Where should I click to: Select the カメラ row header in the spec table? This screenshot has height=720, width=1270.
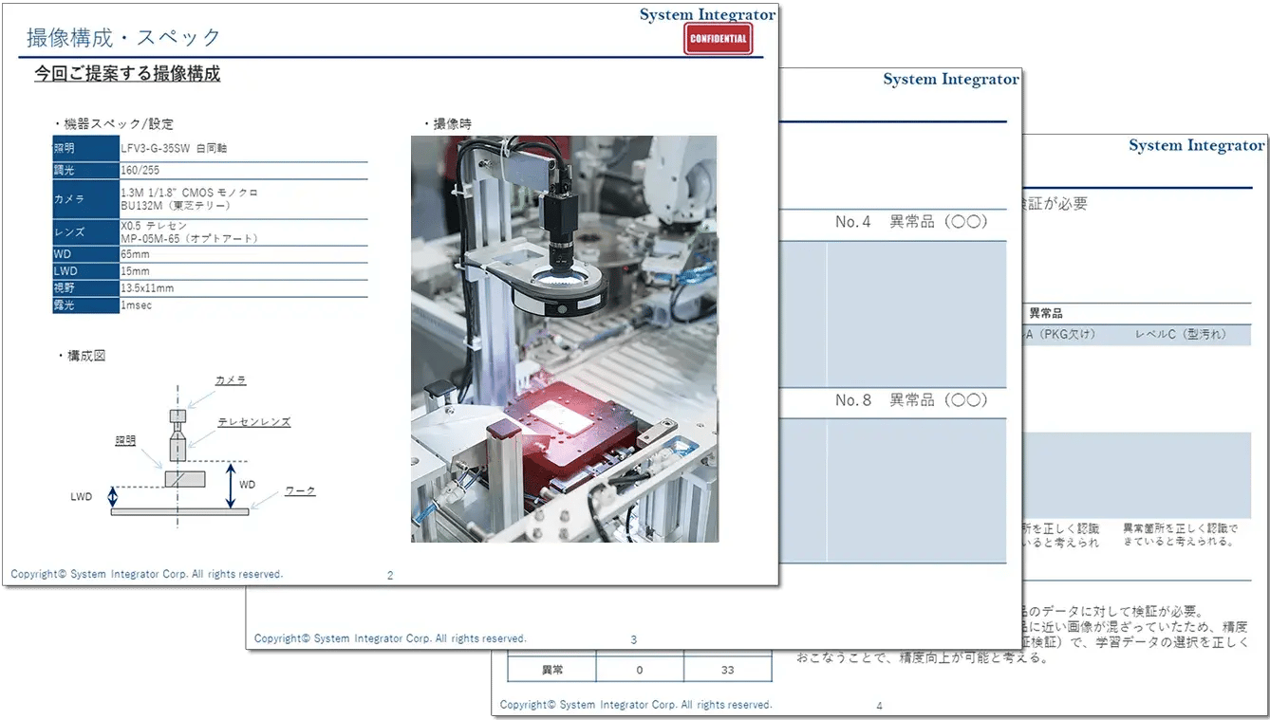(x=84, y=199)
